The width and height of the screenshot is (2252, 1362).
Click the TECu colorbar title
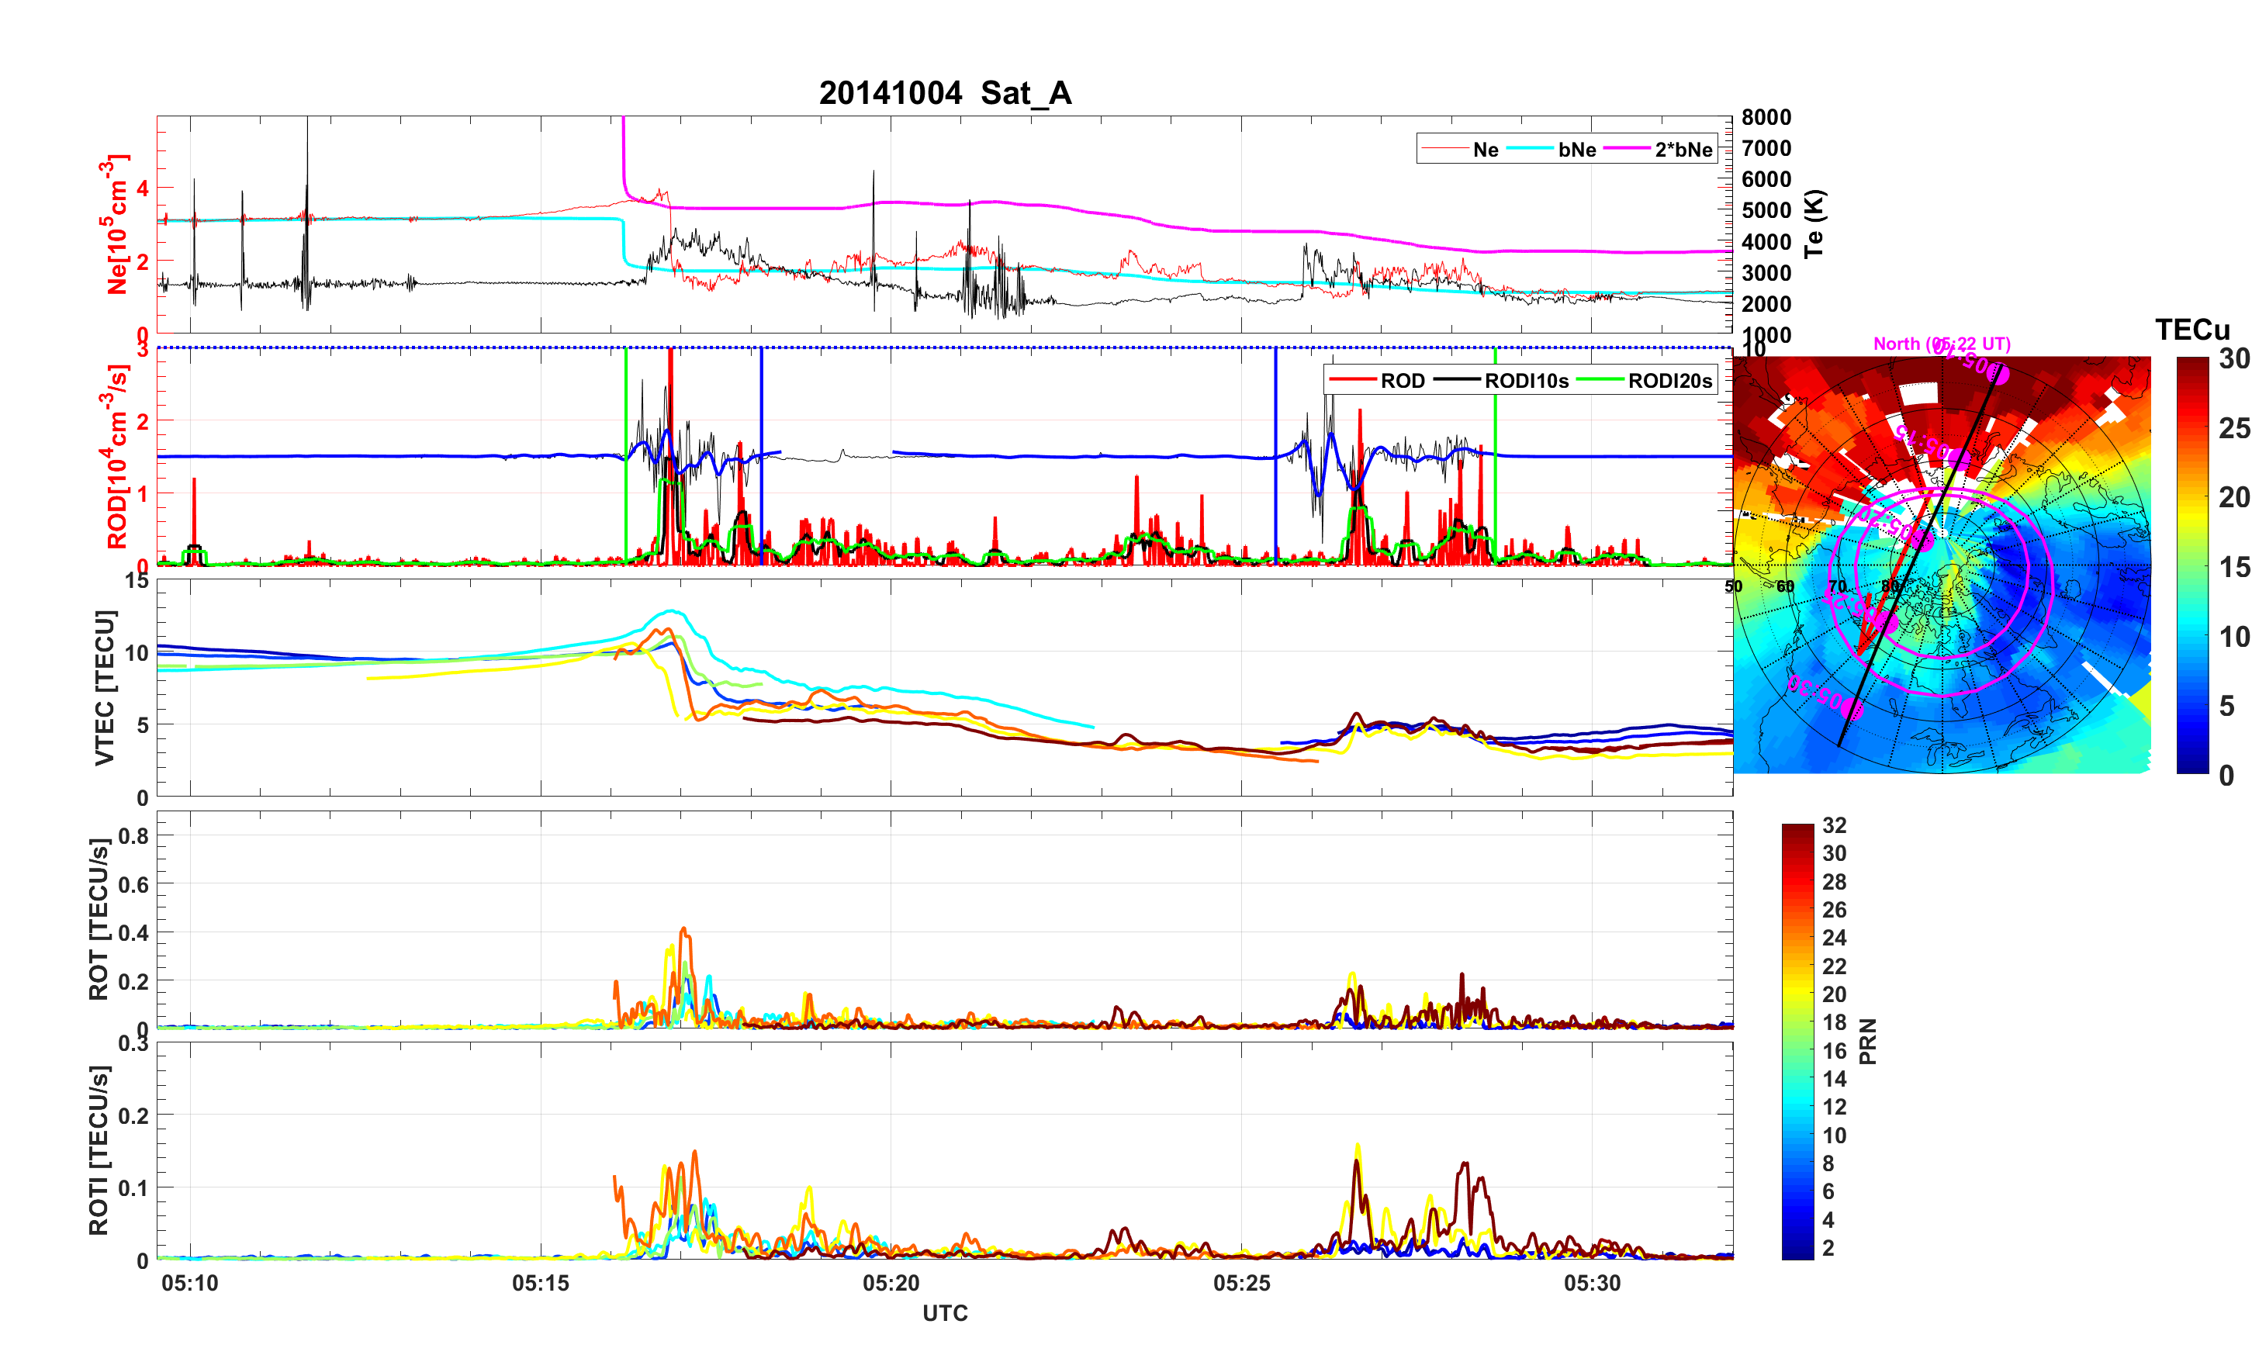(x=2192, y=330)
